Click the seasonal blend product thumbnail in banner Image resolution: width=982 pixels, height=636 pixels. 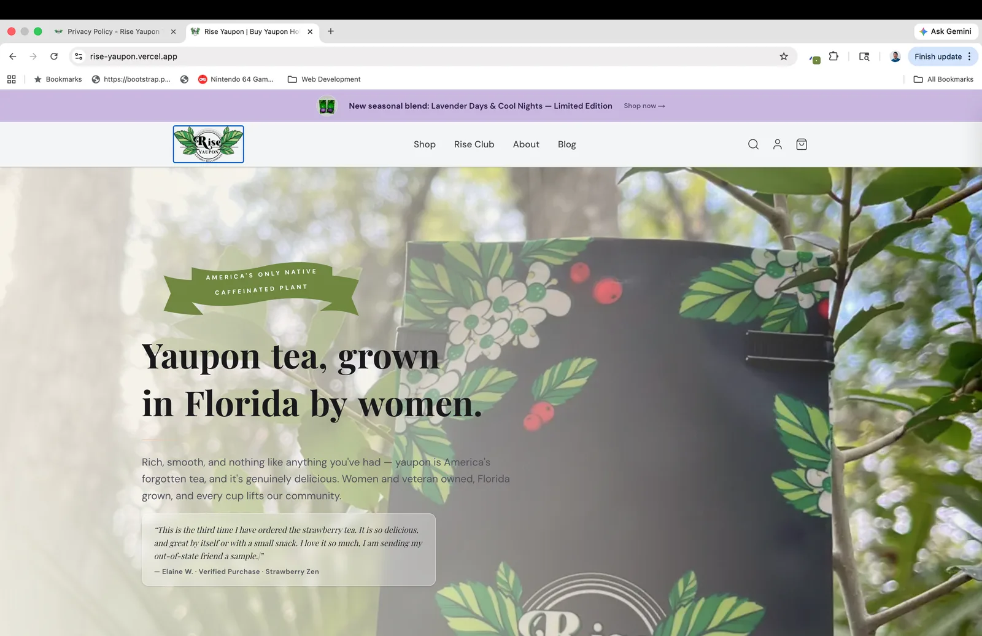point(327,106)
